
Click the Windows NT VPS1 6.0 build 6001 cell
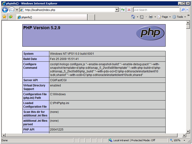[107, 54]
